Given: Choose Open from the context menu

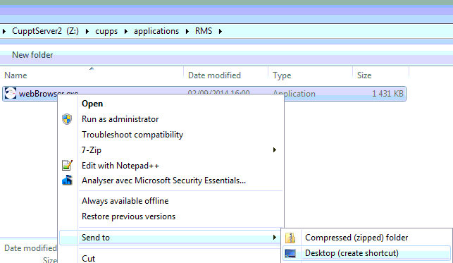Looking at the screenshot, I should coord(92,104).
